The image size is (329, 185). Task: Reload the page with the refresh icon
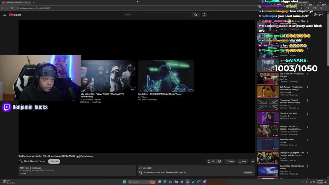[12, 8]
